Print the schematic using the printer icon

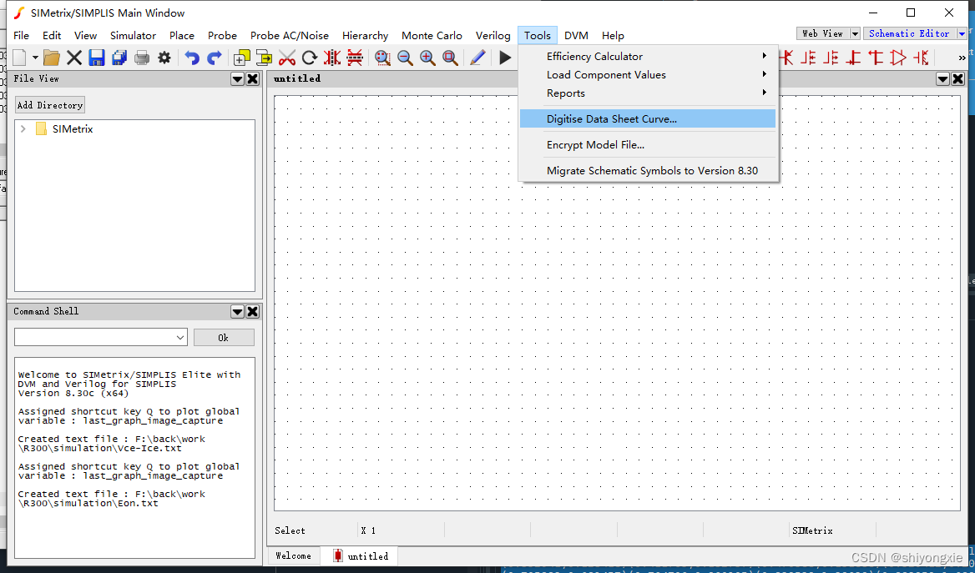coord(142,58)
